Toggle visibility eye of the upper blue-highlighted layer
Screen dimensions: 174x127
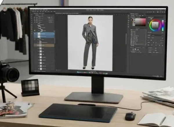point(35,34)
